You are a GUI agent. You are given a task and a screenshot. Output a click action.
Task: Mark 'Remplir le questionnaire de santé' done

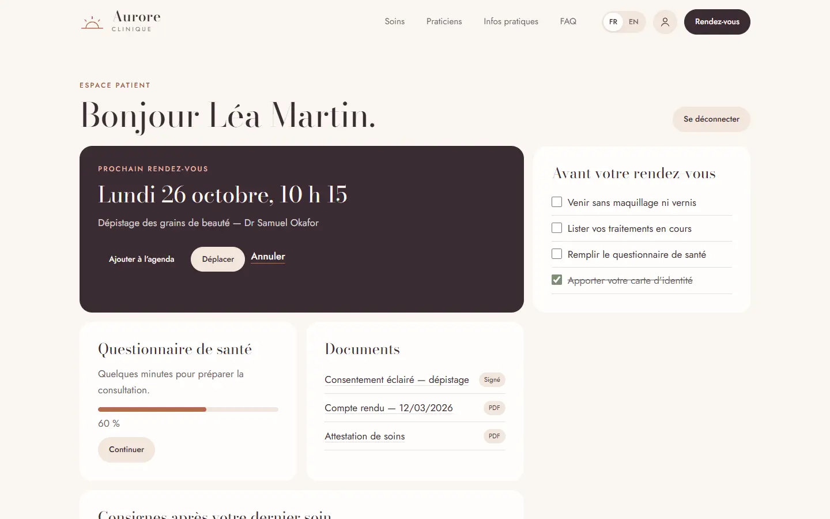pos(557,254)
